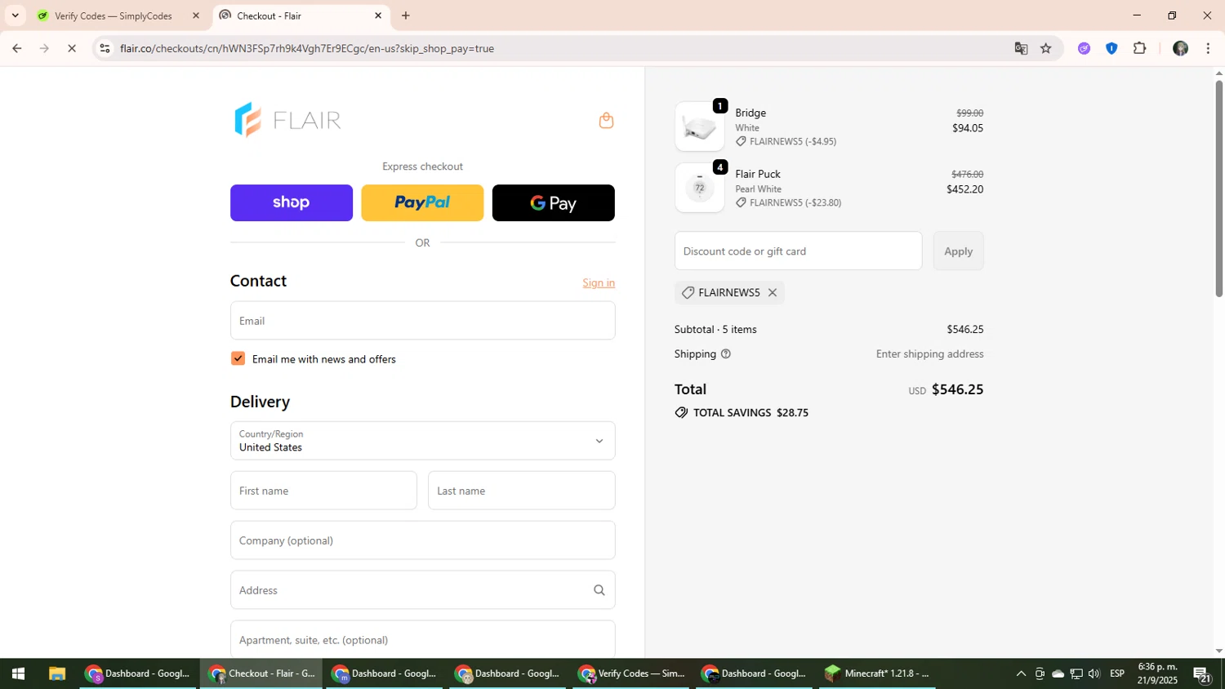The width and height of the screenshot is (1225, 689).
Task: Click the shipping help question mark icon
Action: pos(726,354)
